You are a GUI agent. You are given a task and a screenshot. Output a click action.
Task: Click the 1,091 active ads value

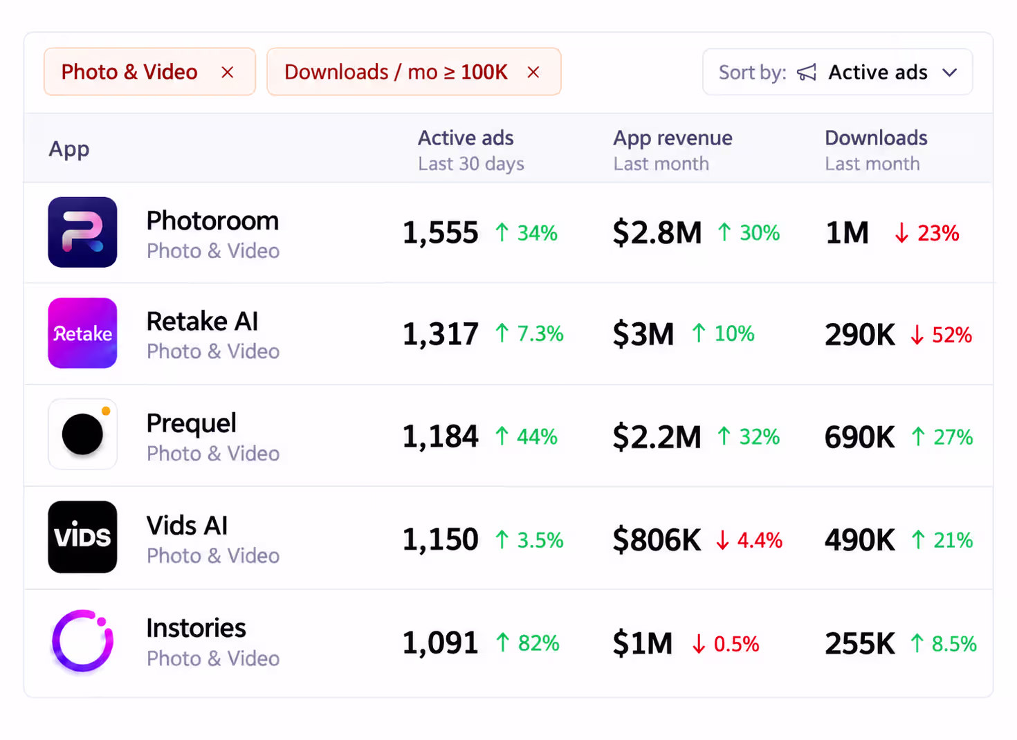441,643
